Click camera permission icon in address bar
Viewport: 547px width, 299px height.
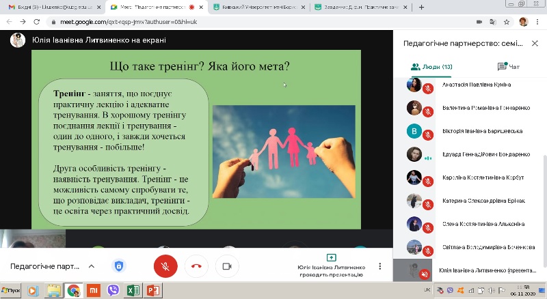point(479,22)
